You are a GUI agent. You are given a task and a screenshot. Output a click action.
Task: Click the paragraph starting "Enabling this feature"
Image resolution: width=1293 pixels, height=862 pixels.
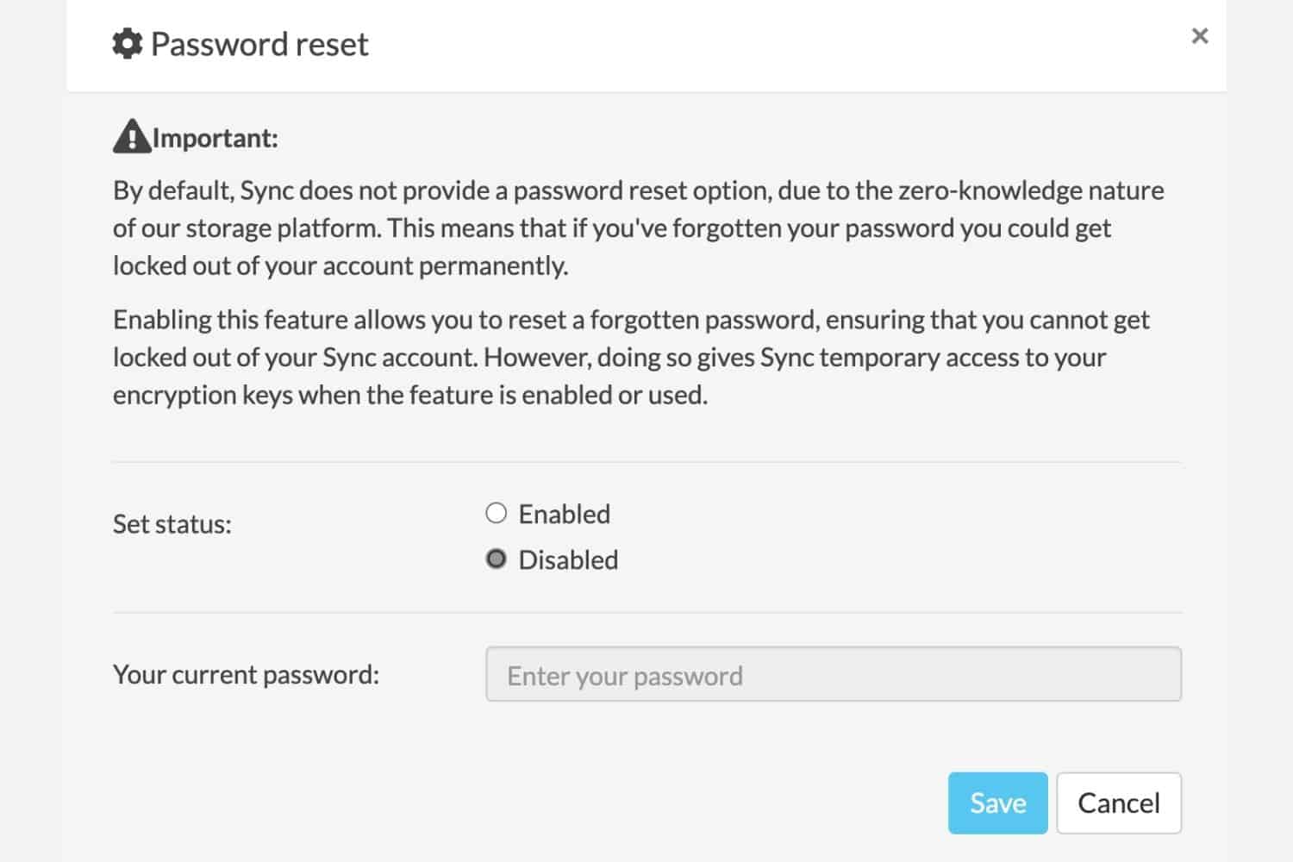(x=631, y=357)
